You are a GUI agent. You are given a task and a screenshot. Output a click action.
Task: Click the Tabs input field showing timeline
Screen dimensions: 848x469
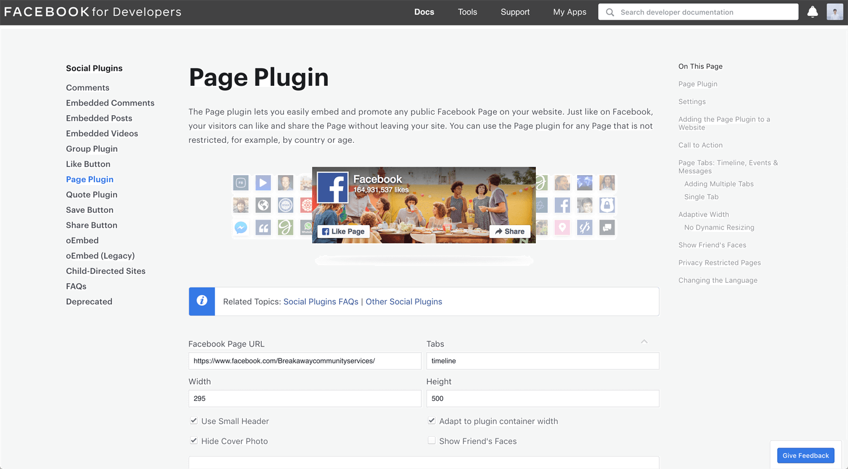click(x=543, y=361)
